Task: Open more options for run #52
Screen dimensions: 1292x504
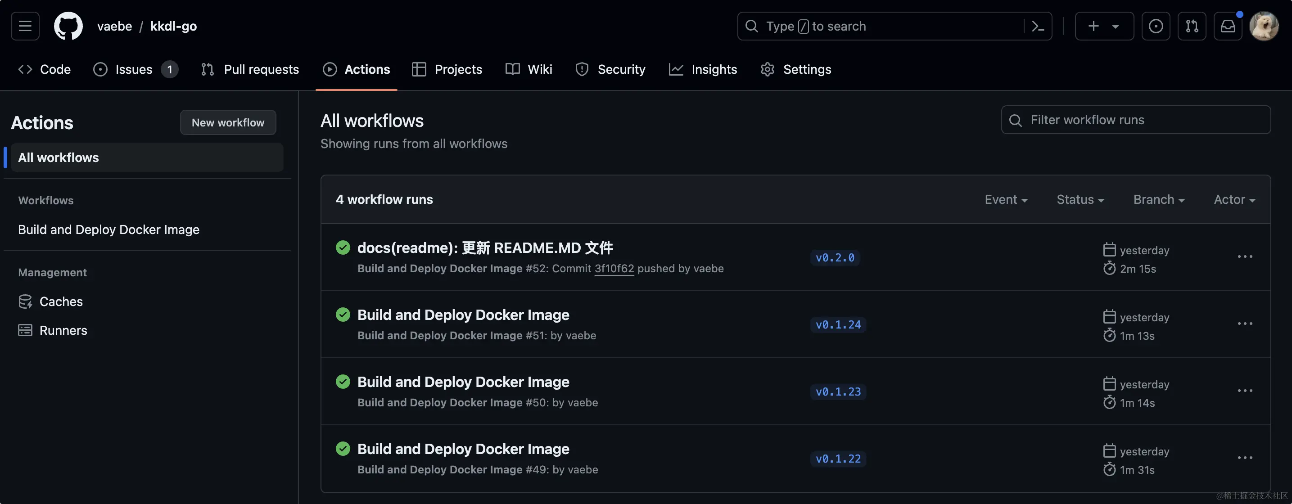Action: click(1245, 257)
